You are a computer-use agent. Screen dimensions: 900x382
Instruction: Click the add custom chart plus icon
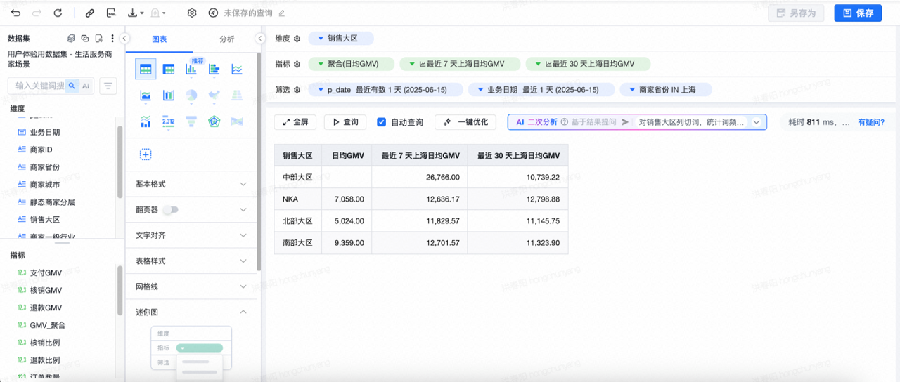pyautogui.click(x=146, y=154)
